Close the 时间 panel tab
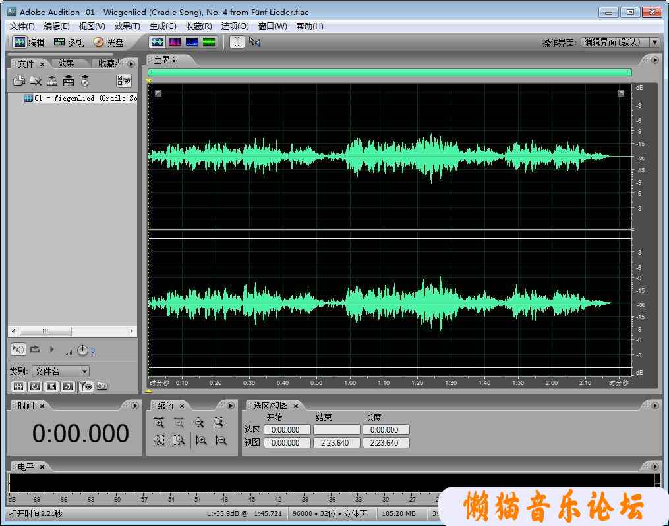This screenshot has width=669, height=526. (42, 406)
